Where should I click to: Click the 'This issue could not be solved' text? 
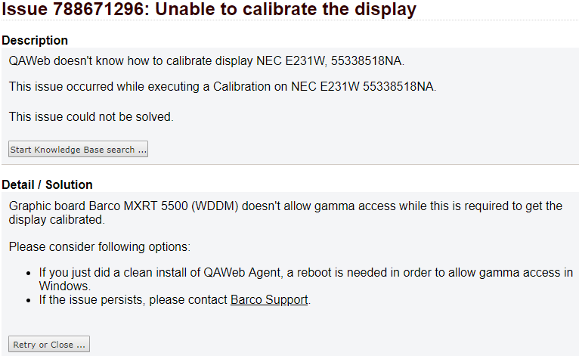[91, 116]
